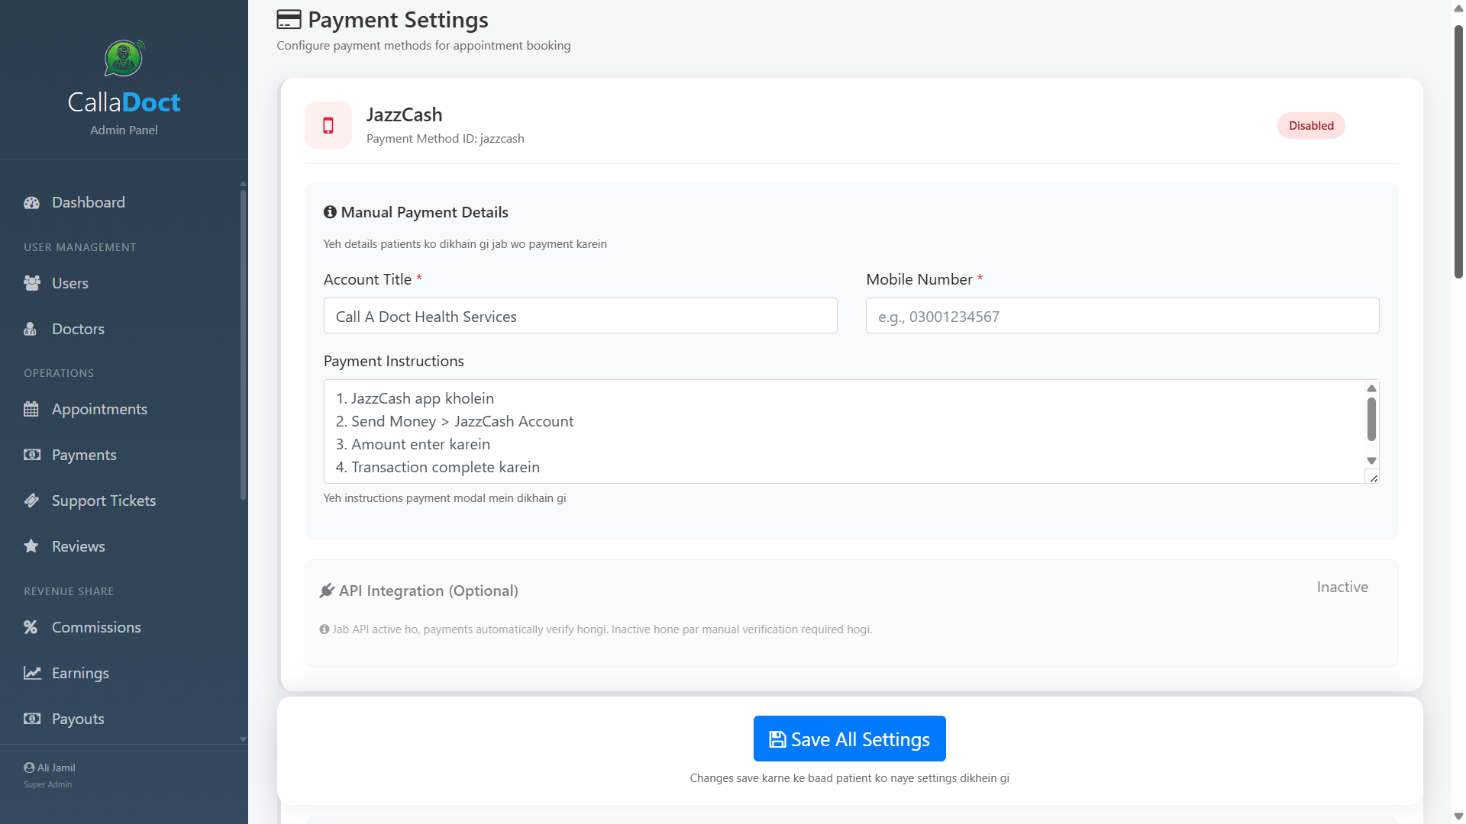Image resolution: width=1466 pixels, height=824 pixels.
Task: Click the Payment Instructions scrollbar down arrow
Action: (1371, 461)
